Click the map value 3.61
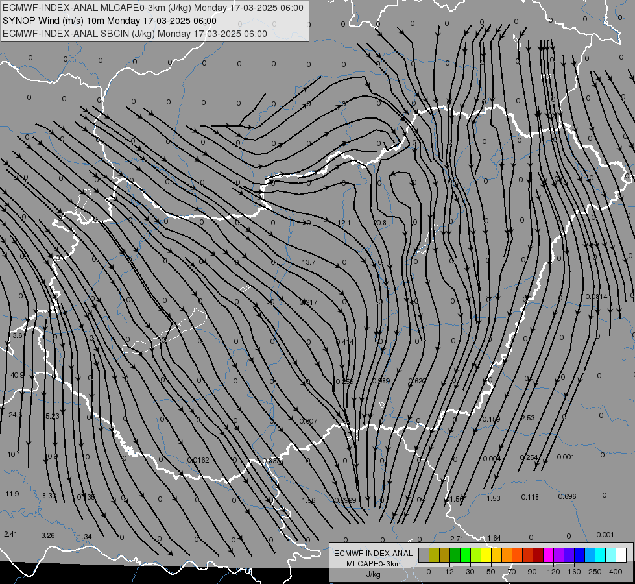This screenshot has width=635, height=584. coord(19,335)
